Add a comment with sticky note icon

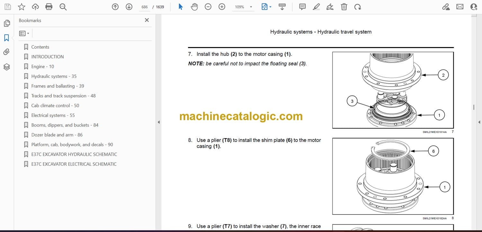click(302, 7)
